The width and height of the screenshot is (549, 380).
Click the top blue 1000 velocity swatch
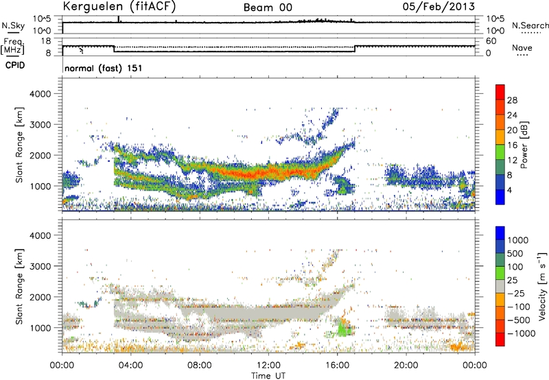tap(500, 233)
